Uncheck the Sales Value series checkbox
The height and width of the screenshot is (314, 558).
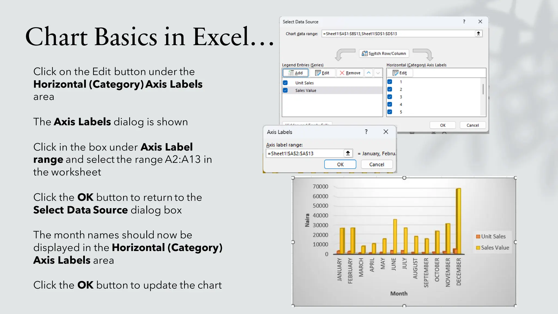pos(285,90)
